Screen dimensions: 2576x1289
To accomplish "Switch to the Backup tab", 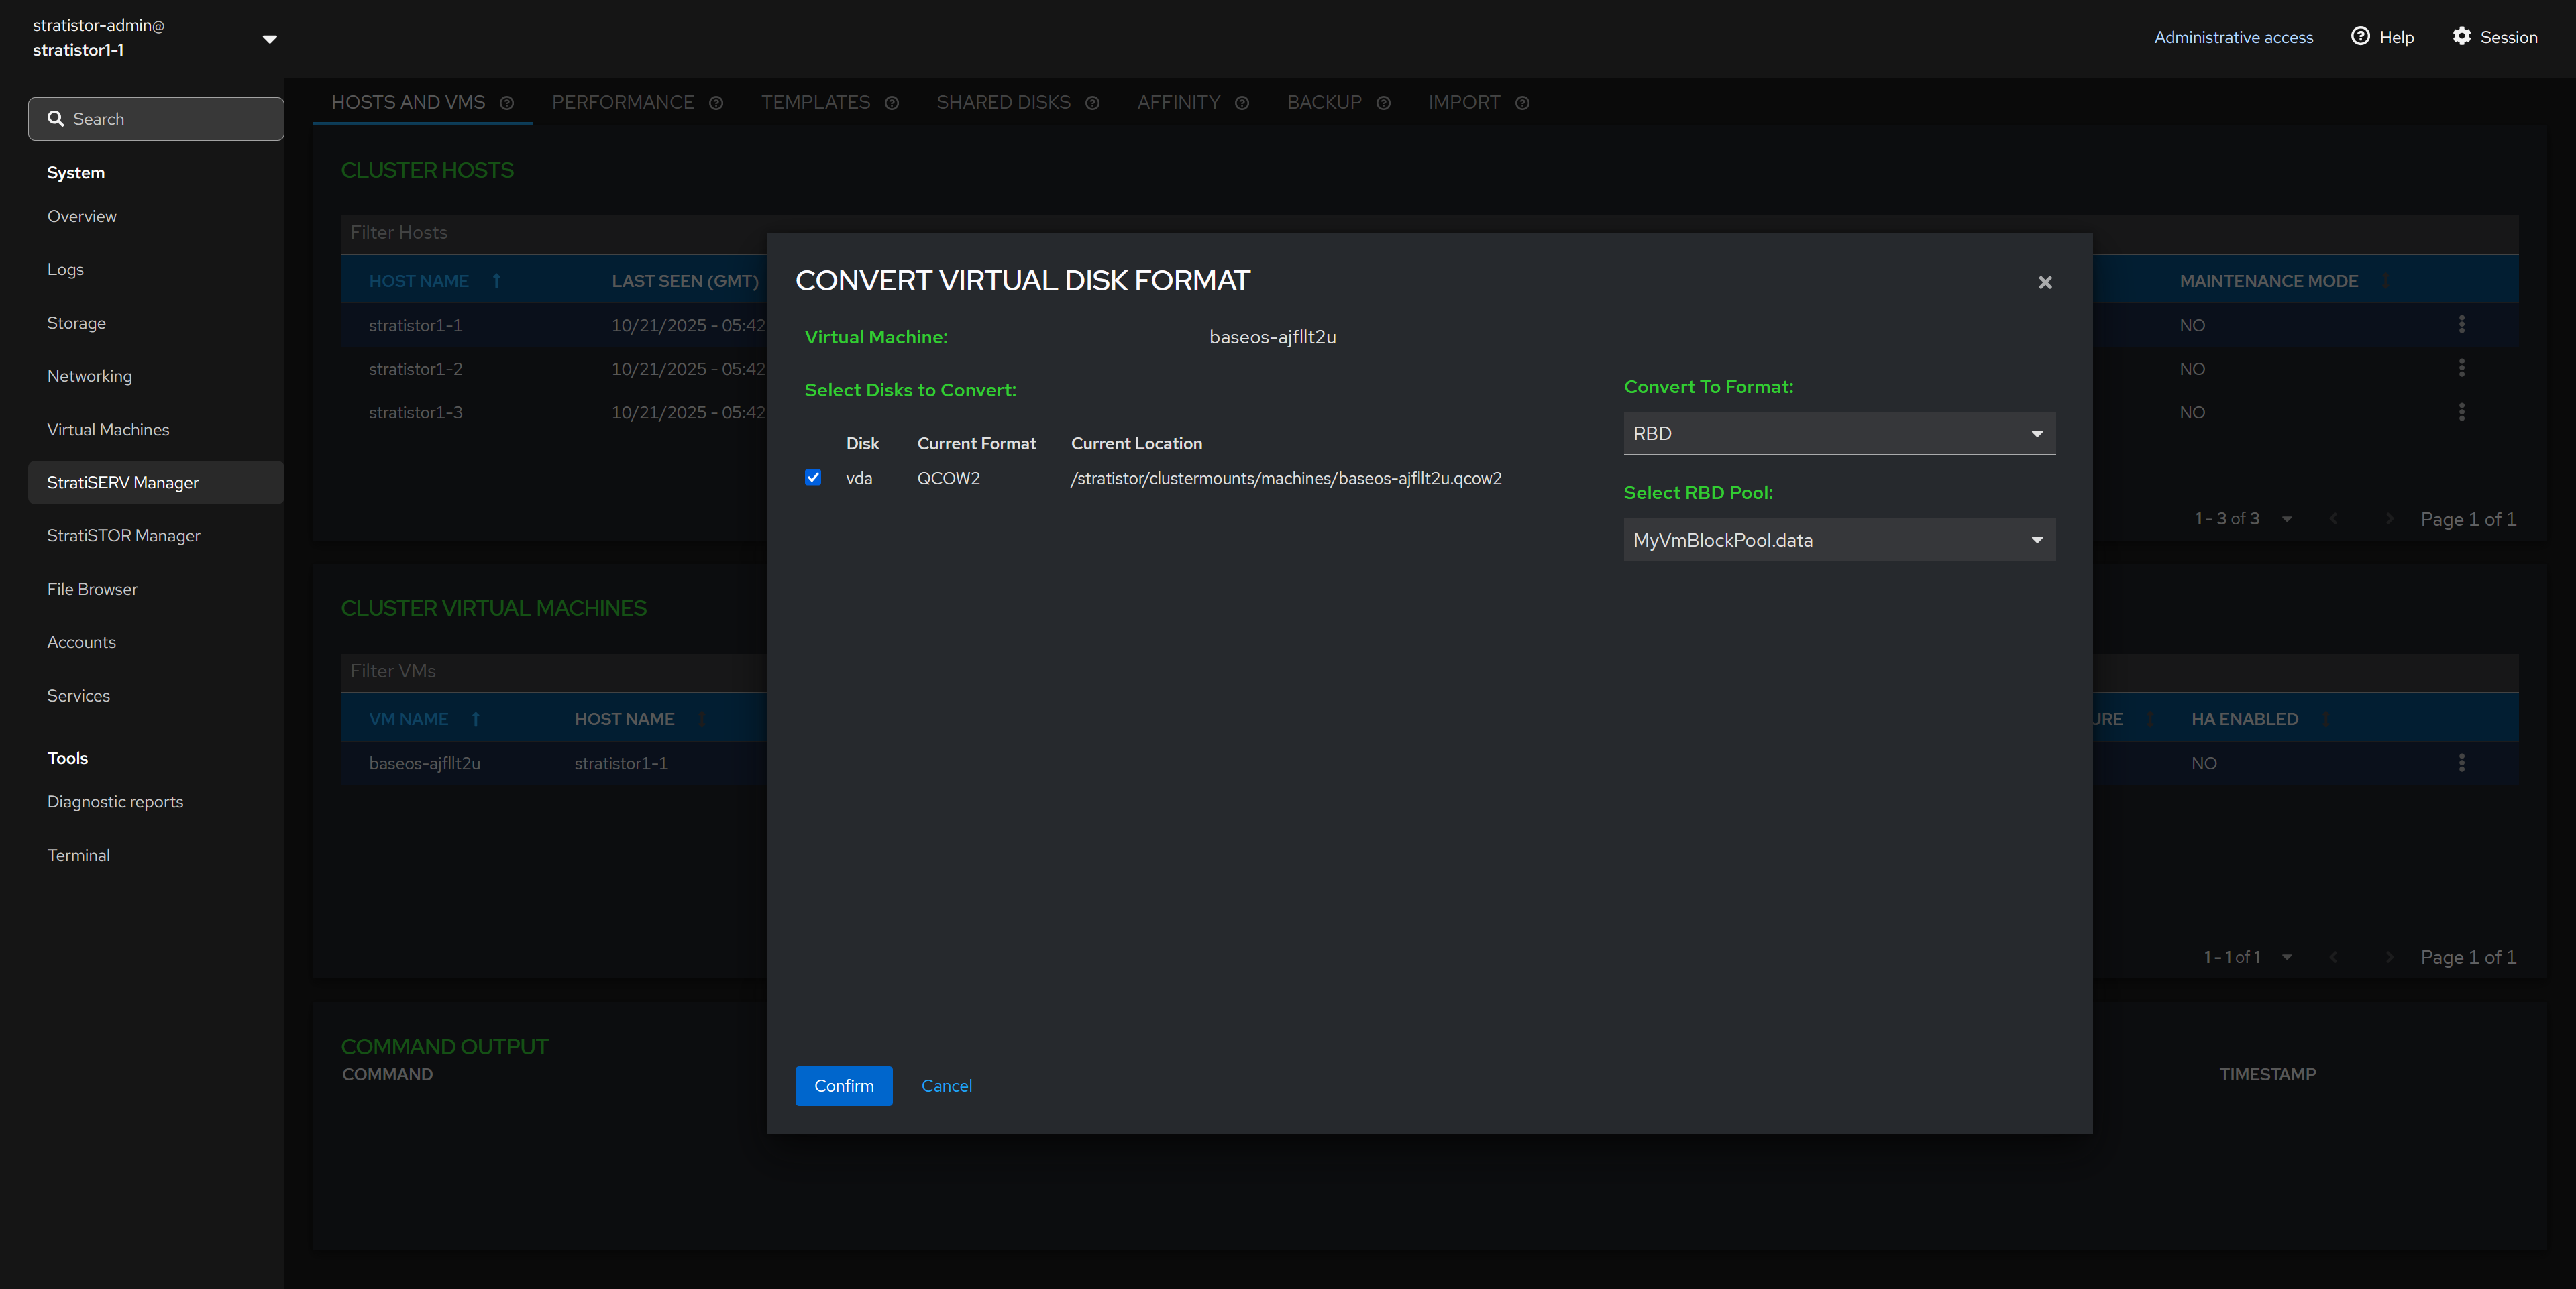I will click(1323, 103).
